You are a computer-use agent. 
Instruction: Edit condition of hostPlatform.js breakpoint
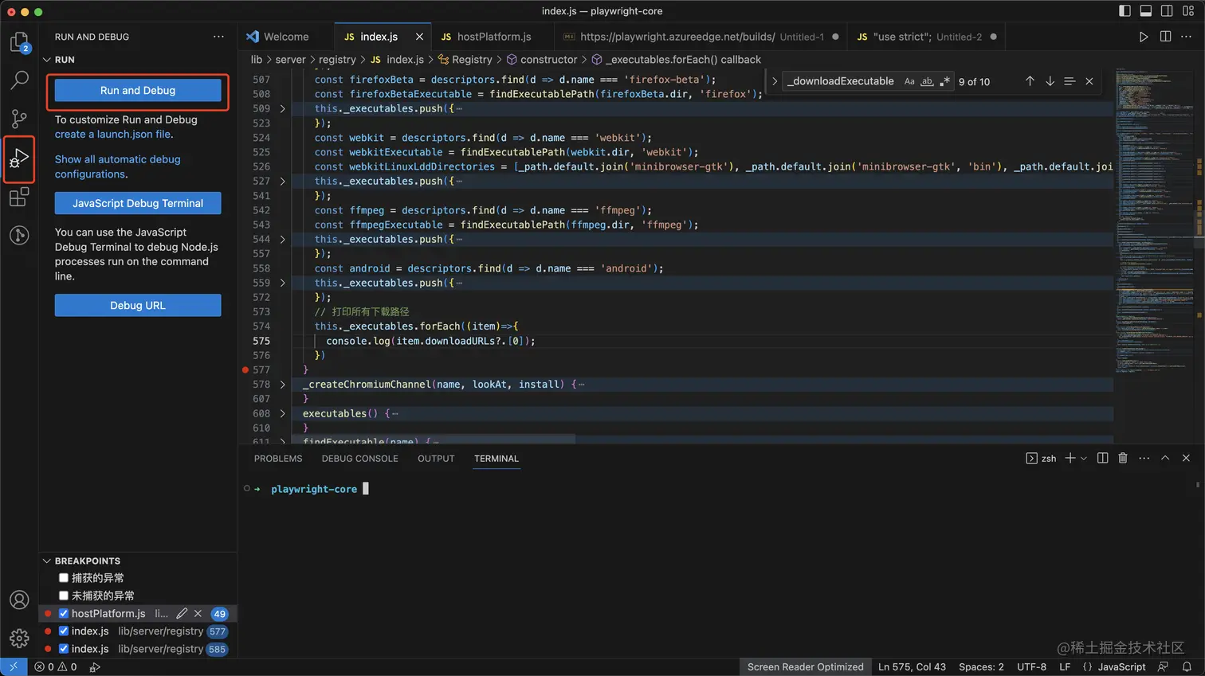coord(182,613)
